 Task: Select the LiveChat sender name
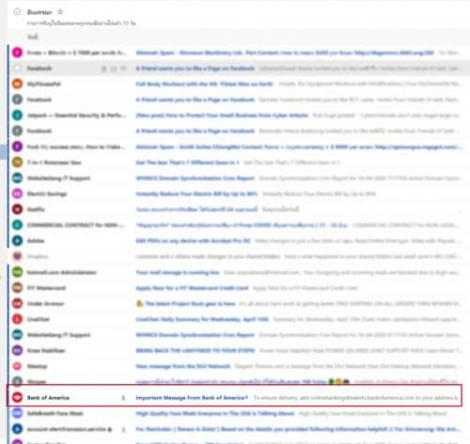39,319
